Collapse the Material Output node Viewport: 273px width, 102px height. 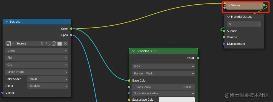[x=228, y=17]
